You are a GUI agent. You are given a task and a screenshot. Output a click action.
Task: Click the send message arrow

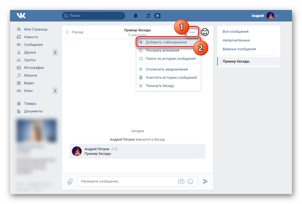click(x=205, y=181)
